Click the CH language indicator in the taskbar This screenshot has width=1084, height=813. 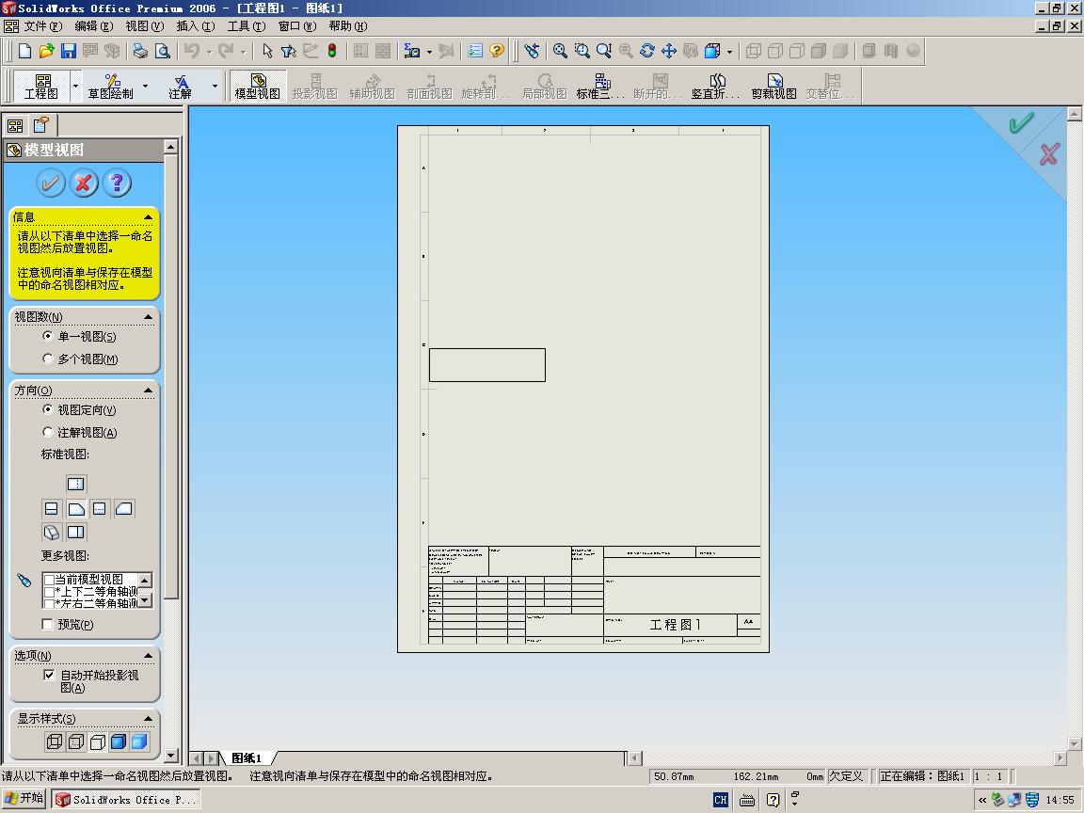coord(720,801)
